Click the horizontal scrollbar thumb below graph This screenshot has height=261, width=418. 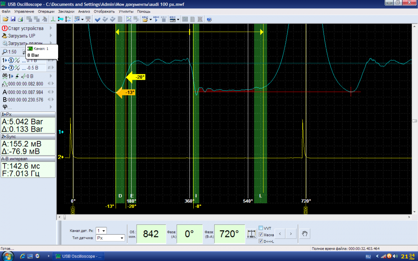tap(64, 217)
